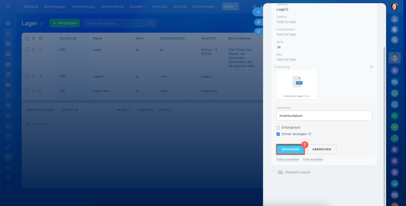Click the copy link icon on panel
This screenshot has height=206, width=406.
pyautogui.click(x=259, y=22)
